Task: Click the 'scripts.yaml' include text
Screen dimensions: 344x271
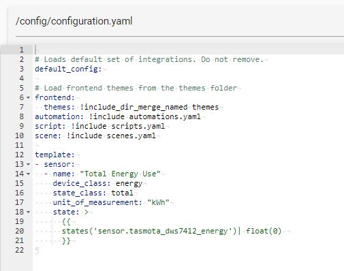Action: 138,126
